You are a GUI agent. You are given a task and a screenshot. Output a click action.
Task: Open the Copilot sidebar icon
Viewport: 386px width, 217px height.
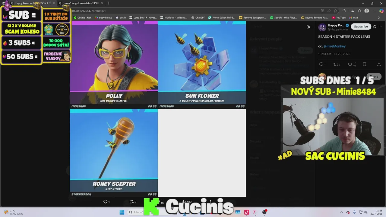(381, 11)
